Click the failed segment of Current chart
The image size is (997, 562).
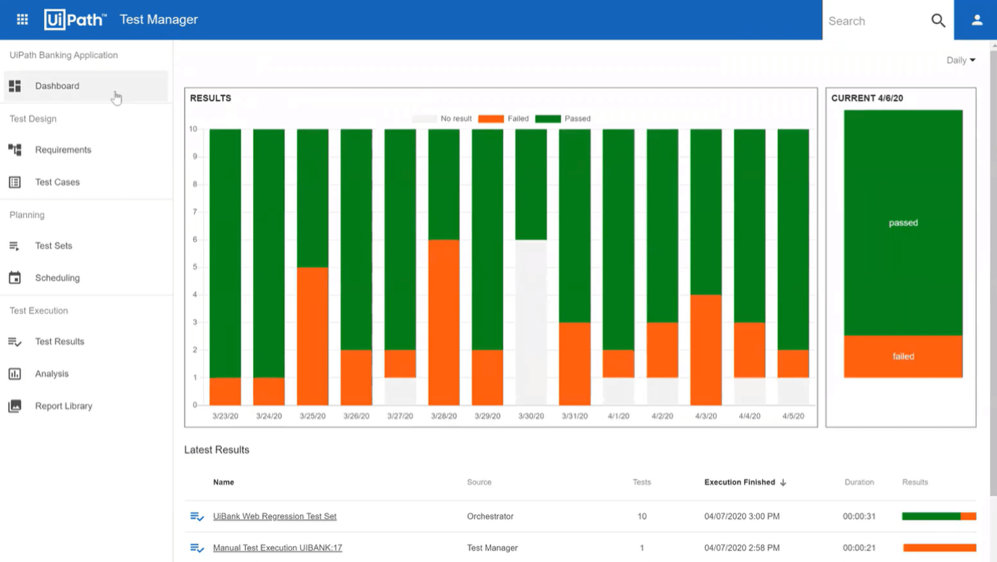(904, 356)
